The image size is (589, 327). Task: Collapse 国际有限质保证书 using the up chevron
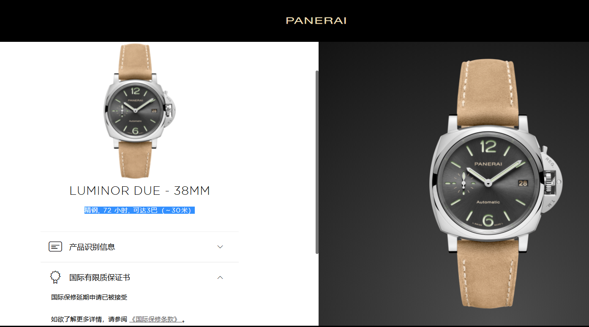click(x=220, y=278)
